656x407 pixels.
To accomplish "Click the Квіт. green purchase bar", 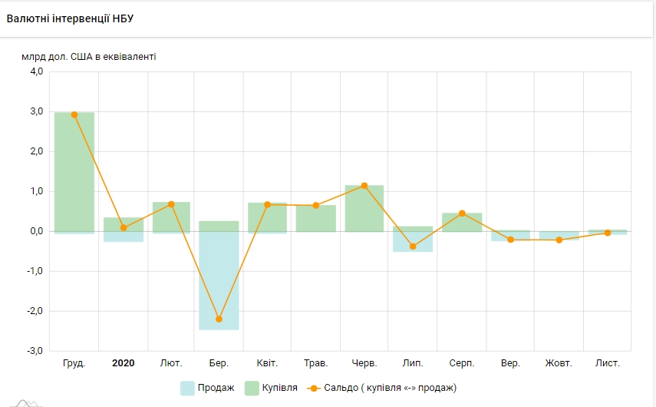I will click(x=268, y=217).
